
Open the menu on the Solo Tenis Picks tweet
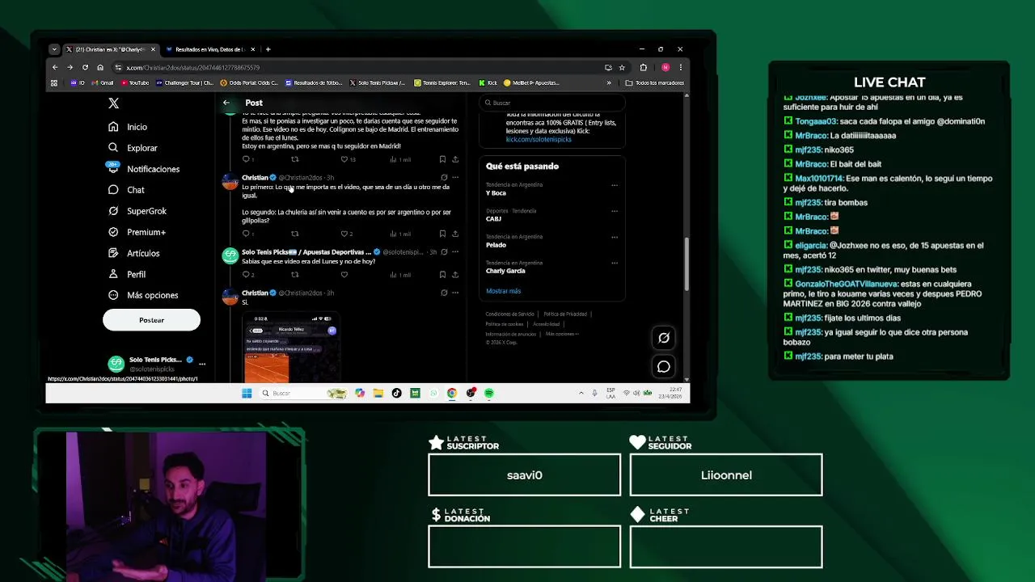click(x=455, y=252)
